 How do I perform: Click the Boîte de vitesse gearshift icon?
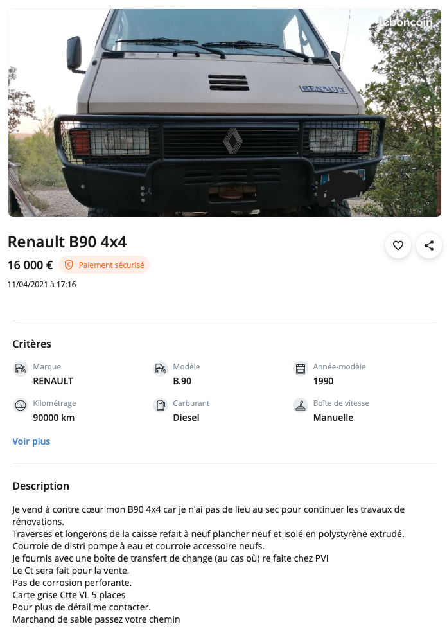(x=301, y=405)
